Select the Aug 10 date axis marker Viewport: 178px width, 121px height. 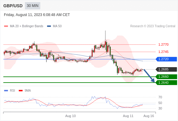pyautogui.click(x=70, y=116)
